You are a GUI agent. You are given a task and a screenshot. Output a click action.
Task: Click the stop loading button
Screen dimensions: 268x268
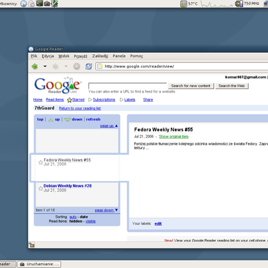coord(76,66)
